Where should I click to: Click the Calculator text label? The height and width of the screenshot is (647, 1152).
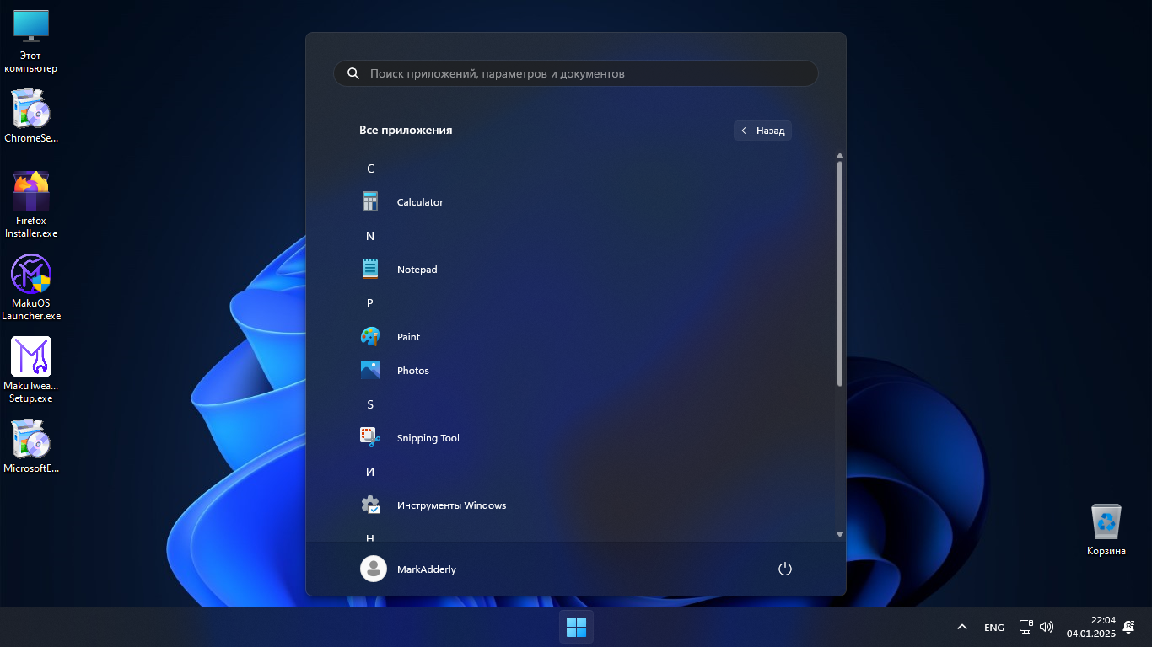[x=420, y=202]
